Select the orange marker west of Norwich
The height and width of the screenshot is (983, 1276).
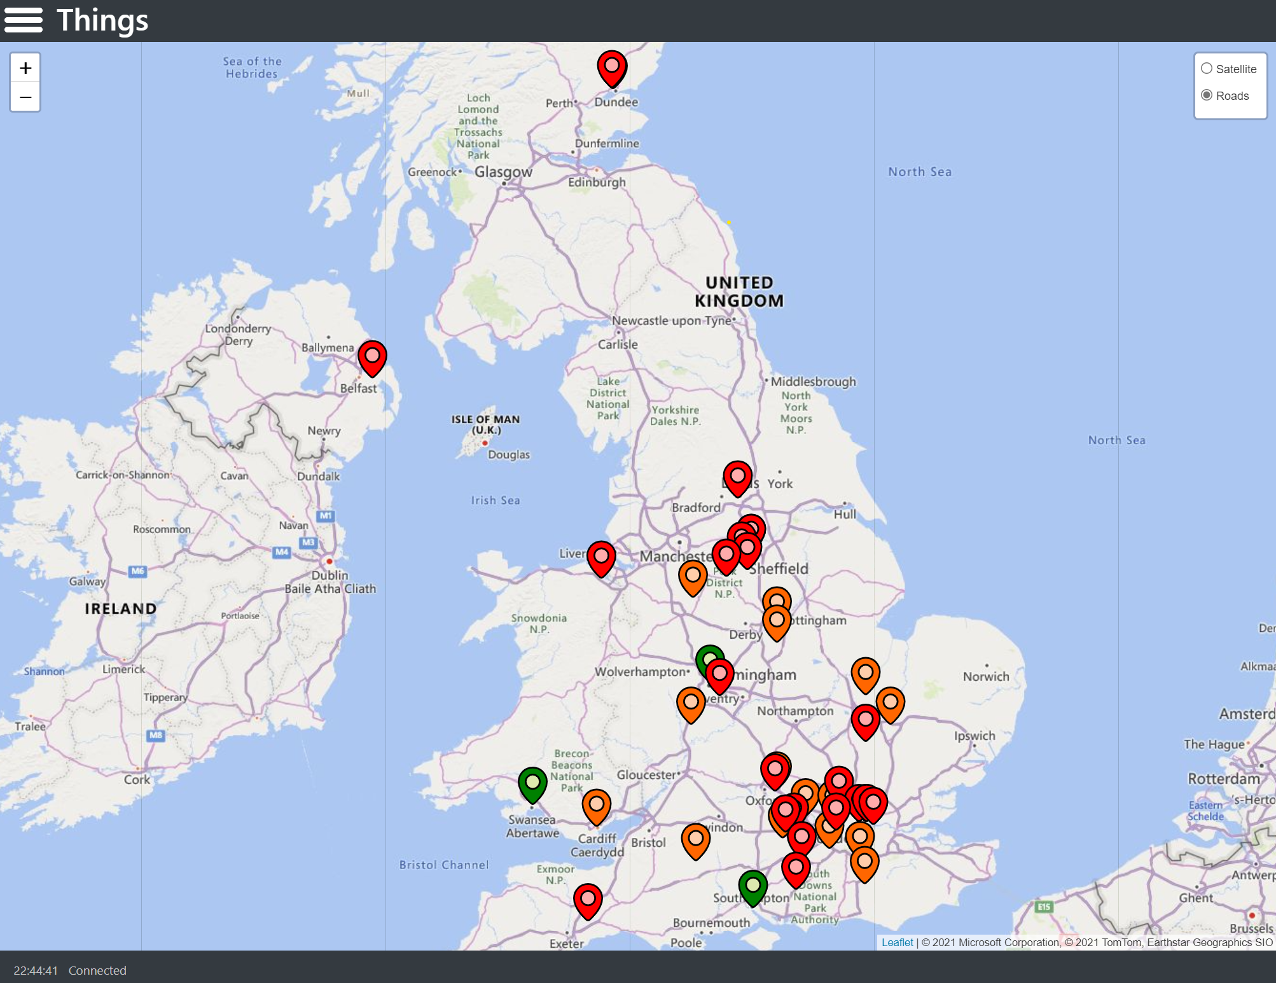coord(866,673)
